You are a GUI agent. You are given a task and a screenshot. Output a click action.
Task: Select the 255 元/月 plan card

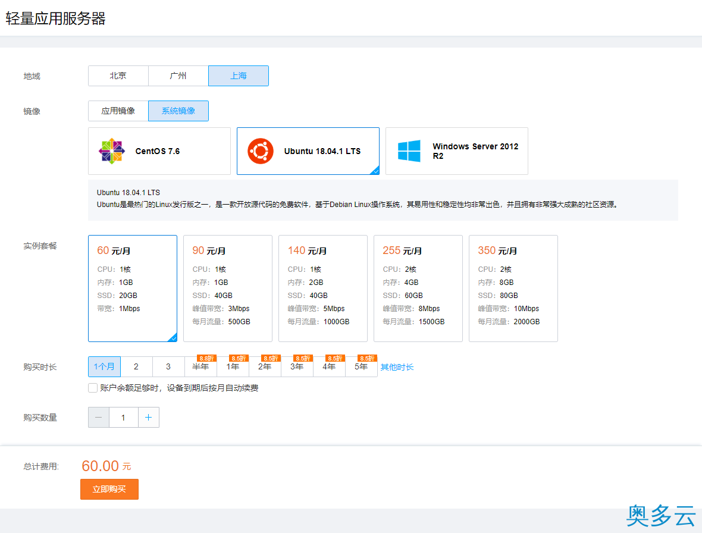418,288
